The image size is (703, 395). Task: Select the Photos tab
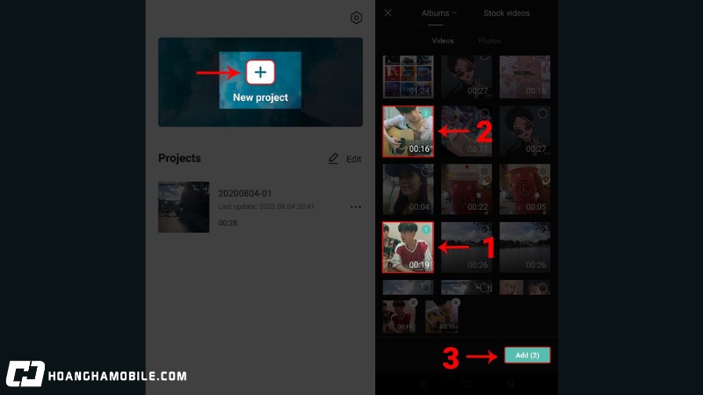pyautogui.click(x=489, y=40)
